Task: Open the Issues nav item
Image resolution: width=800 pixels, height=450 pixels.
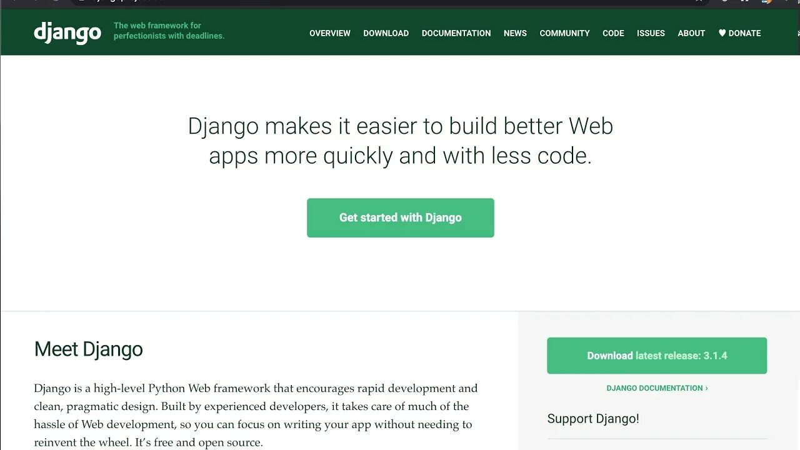Action: click(651, 33)
